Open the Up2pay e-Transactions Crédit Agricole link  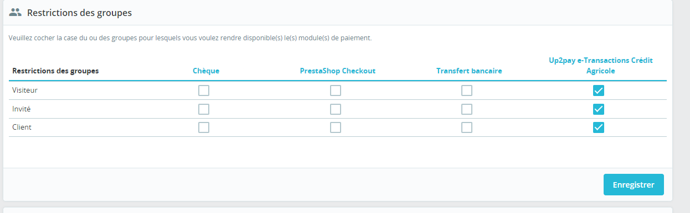(601, 65)
